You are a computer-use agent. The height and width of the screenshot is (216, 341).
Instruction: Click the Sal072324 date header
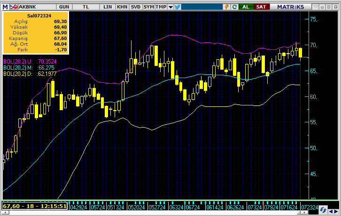(39, 16)
